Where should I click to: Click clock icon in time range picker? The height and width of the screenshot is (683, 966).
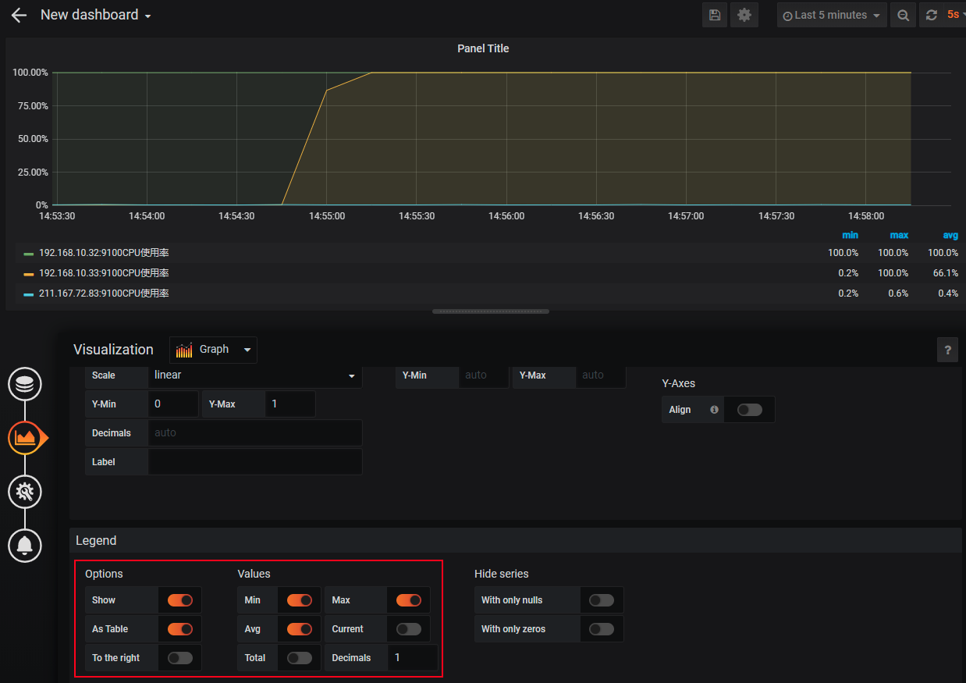(787, 16)
